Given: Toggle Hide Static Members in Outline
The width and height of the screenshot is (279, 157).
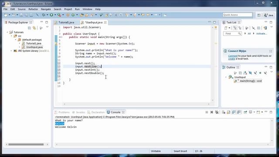Looking at the screenshot, I should pos(255,73).
